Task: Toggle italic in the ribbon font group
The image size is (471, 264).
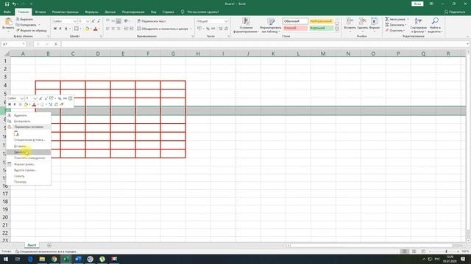Action: click(60, 29)
